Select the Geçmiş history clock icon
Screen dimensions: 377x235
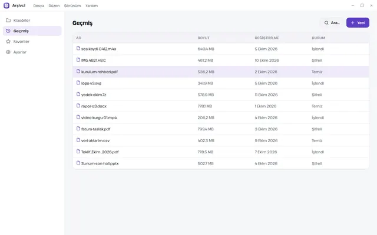click(8, 31)
